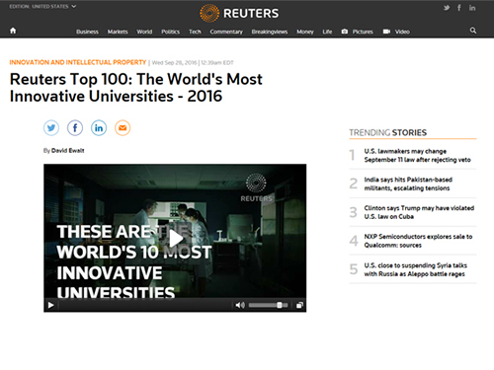Open the header Twitter icon
Image resolution: width=494 pixels, height=370 pixels.
click(x=447, y=8)
